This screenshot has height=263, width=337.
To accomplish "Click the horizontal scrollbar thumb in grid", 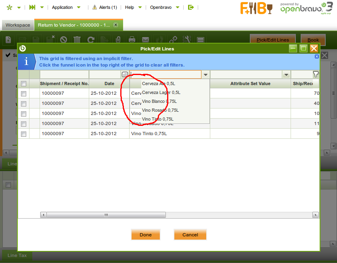I will (106, 215).
